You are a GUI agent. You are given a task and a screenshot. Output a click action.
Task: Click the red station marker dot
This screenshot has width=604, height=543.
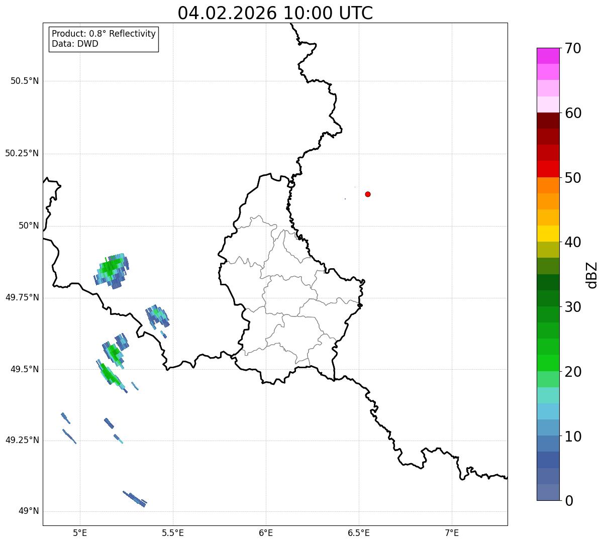(368, 194)
